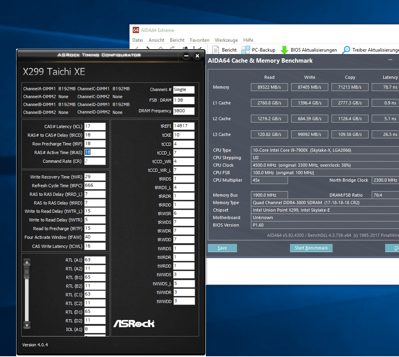This screenshot has width=399, height=357.
Task: Click the DRAM:FSB Ratio value 76:4
Action: point(385,195)
